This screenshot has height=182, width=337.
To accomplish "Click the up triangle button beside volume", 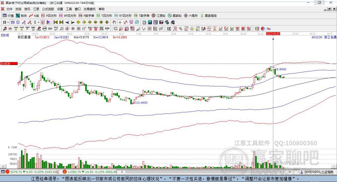I will [x=3, y=166].
